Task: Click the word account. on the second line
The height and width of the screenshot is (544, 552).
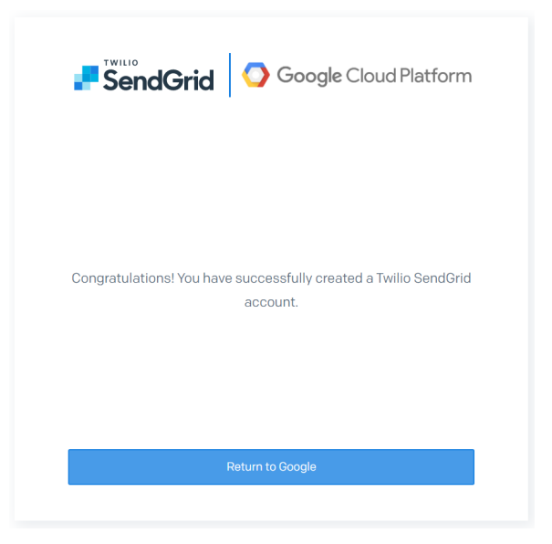Action: (271, 301)
